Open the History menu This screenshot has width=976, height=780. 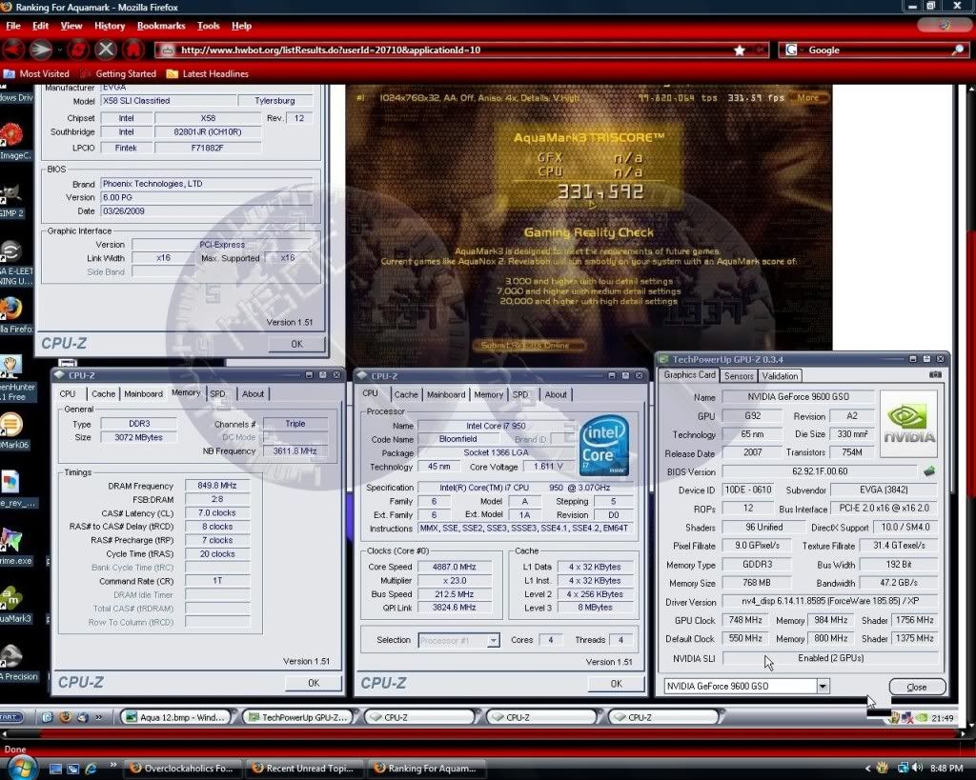coord(110,26)
